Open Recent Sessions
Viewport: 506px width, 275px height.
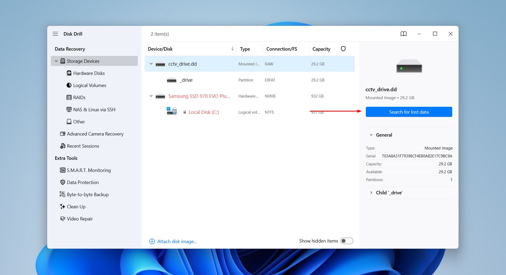coord(83,146)
